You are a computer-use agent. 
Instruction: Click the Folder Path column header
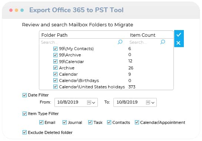pyautogui.click(x=54, y=35)
